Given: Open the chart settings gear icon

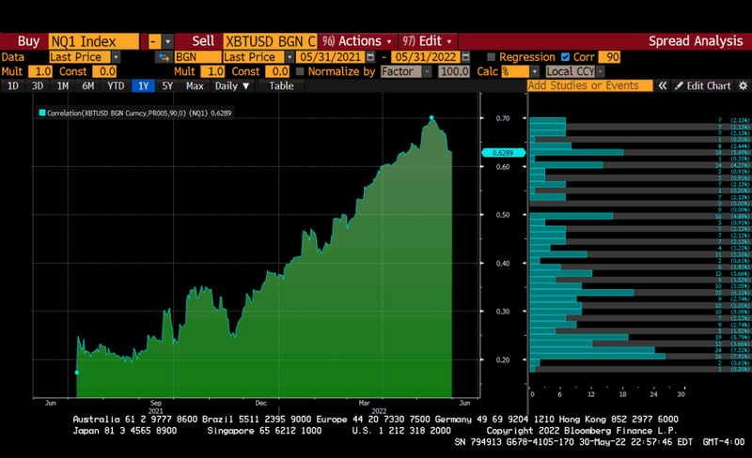Looking at the screenshot, I should [743, 85].
